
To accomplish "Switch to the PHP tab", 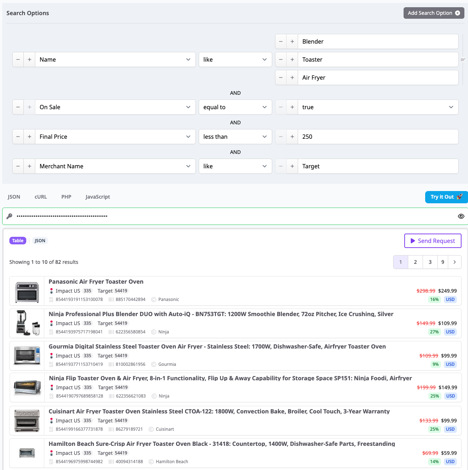I will 66,197.
